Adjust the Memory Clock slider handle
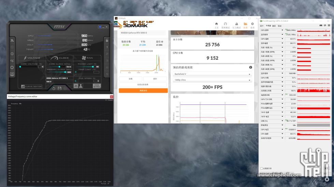The height and width of the screenshot is (187, 334). coord(65,72)
